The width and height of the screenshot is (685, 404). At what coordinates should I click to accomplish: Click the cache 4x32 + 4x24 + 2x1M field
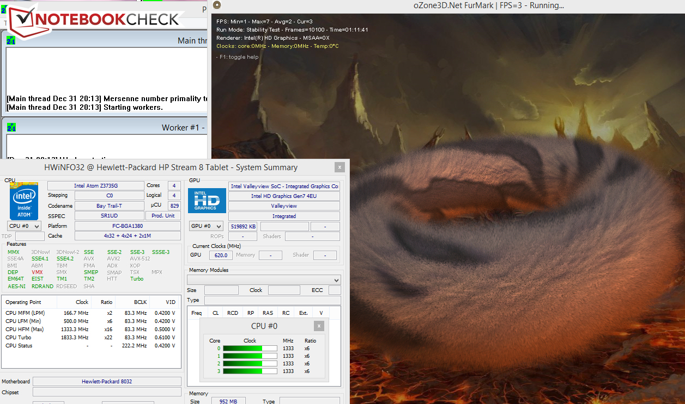click(128, 236)
